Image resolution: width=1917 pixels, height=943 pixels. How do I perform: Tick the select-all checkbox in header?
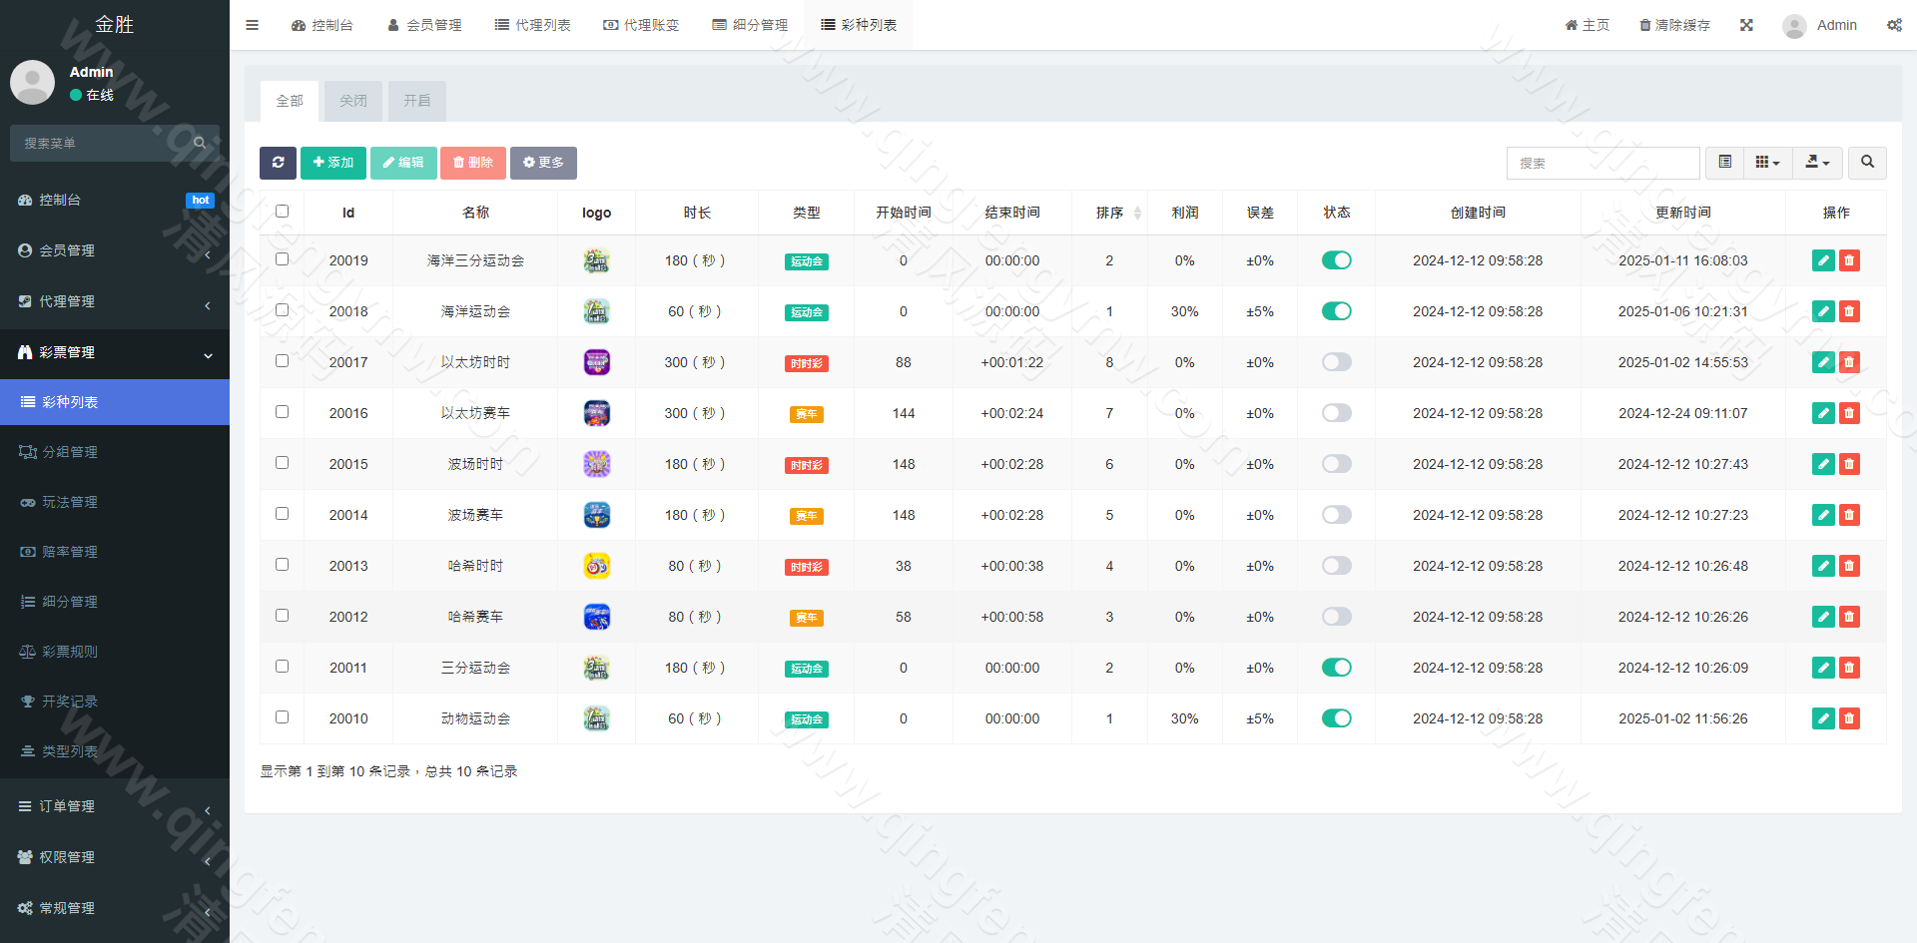click(x=283, y=212)
